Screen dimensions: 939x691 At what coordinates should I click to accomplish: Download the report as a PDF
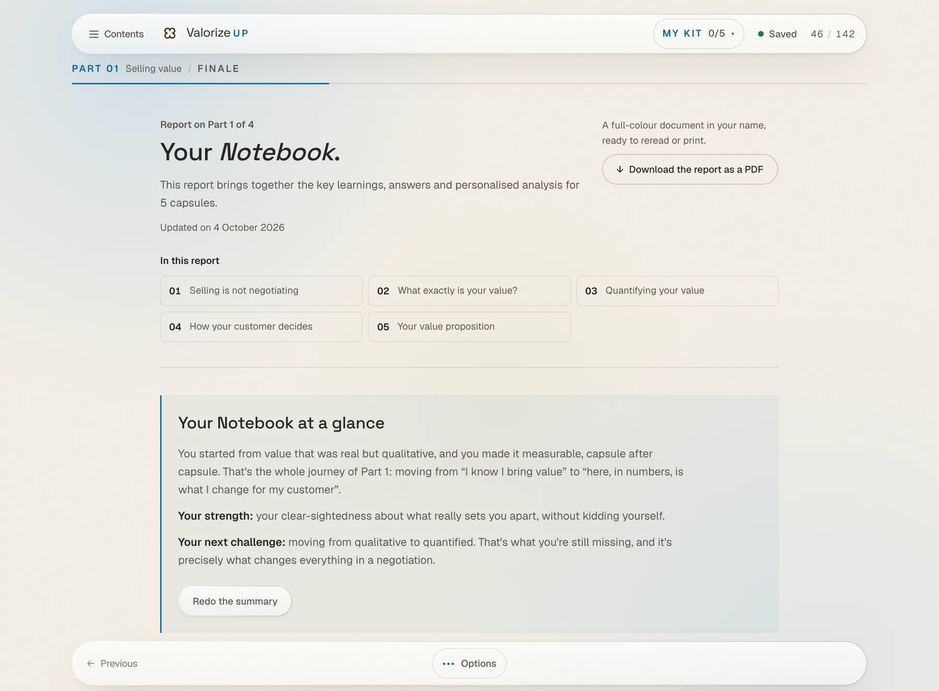[690, 169]
